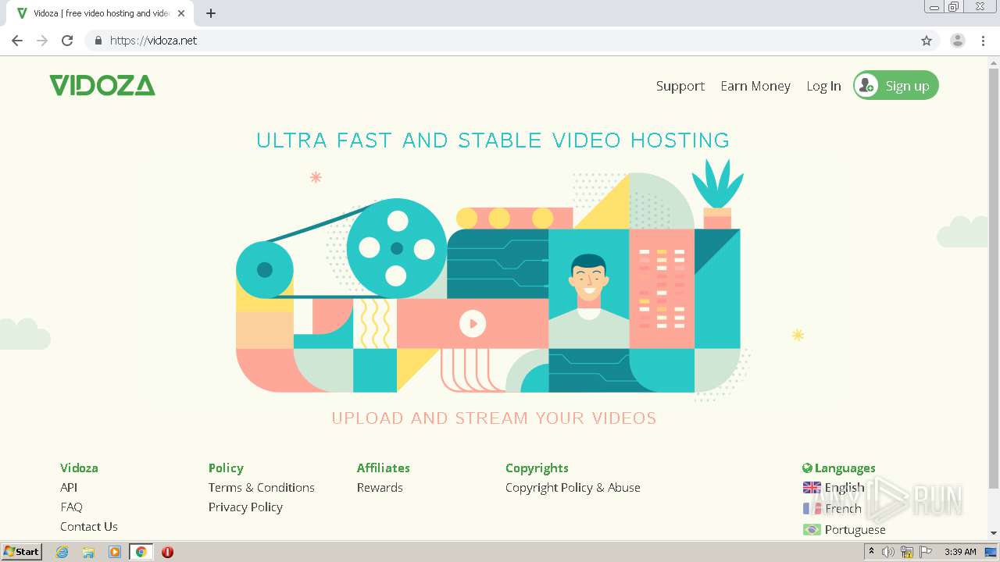Click the French flag icon
Image resolution: width=1000 pixels, height=562 pixels.
click(x=812, y=509)
